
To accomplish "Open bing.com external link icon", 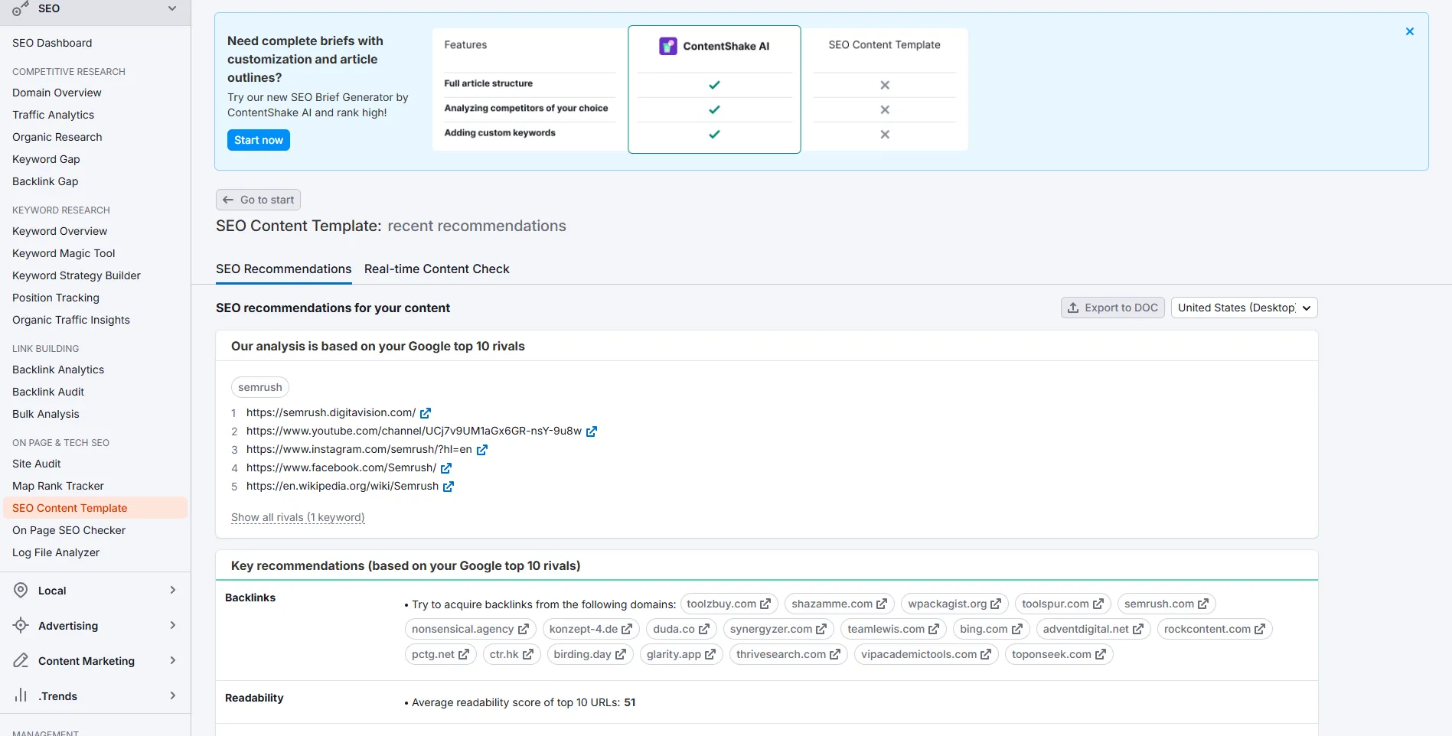I will (x=1017, y=629).
